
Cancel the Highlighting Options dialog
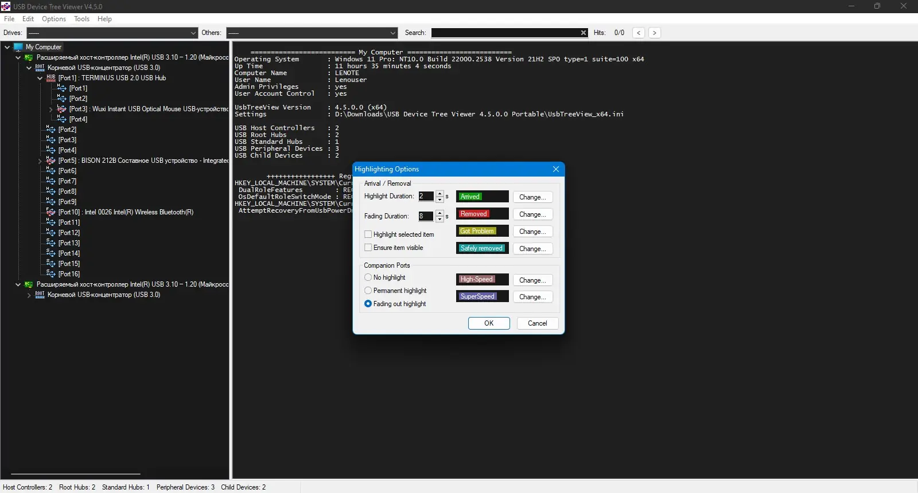point(538,323)
